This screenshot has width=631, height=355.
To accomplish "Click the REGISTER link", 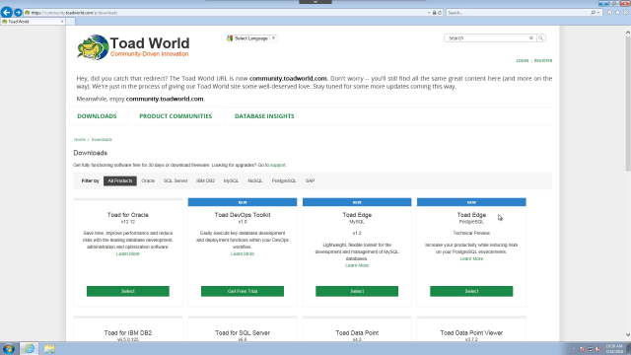I will 543,61.
